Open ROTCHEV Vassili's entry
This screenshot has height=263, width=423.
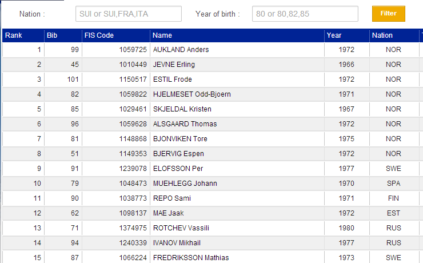click(181, 228)
